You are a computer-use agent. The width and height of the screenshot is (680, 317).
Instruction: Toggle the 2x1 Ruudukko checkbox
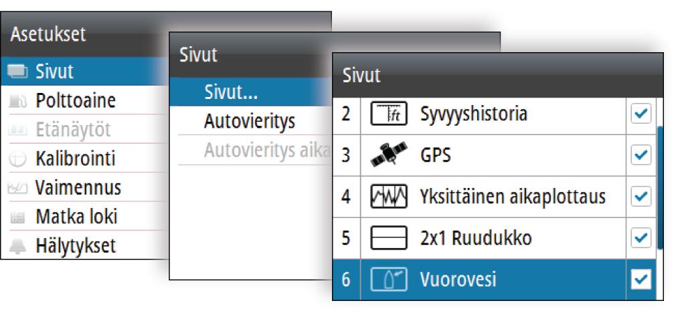[641, 238]
